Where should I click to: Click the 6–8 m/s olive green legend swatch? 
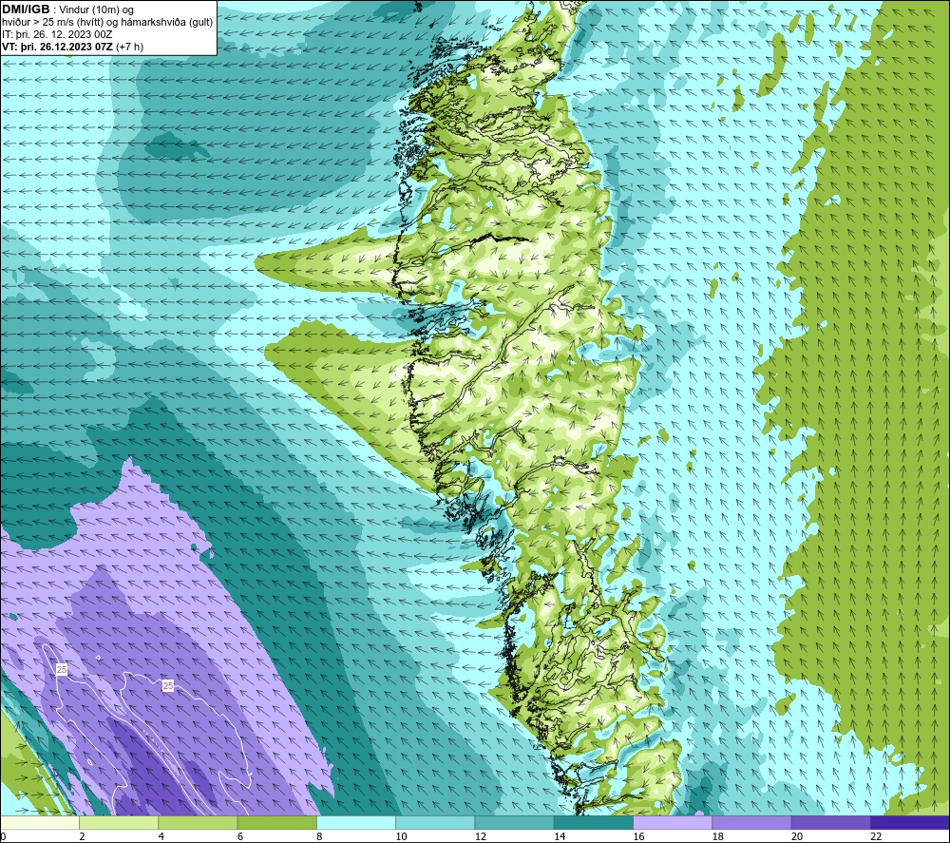click(x=276, y=823)
